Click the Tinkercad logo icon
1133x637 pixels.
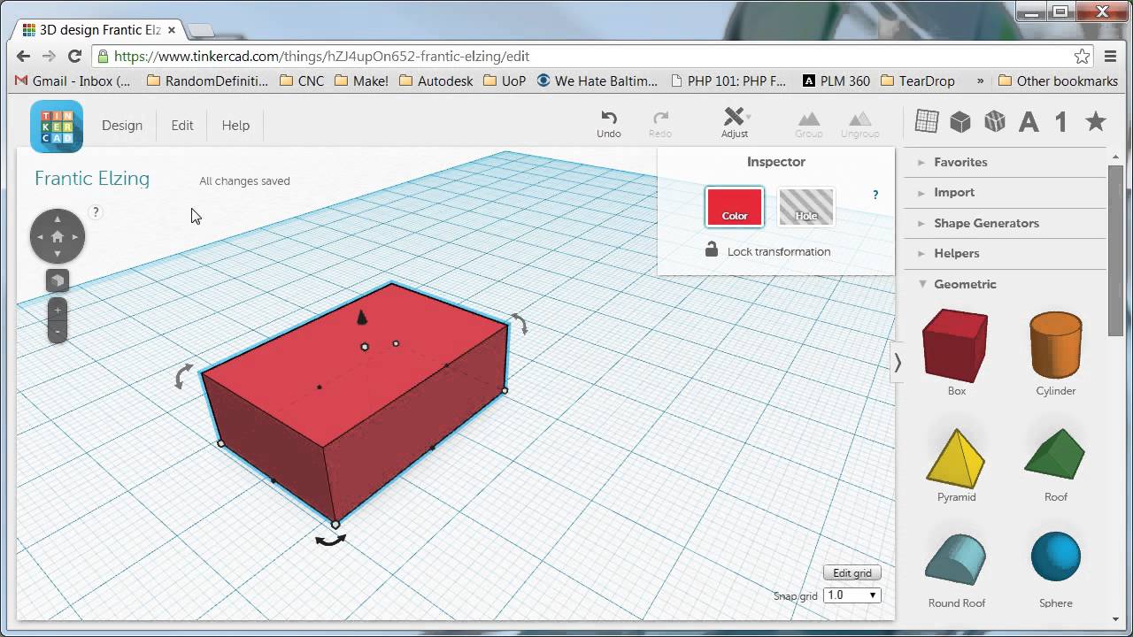[x=57, y=126]
